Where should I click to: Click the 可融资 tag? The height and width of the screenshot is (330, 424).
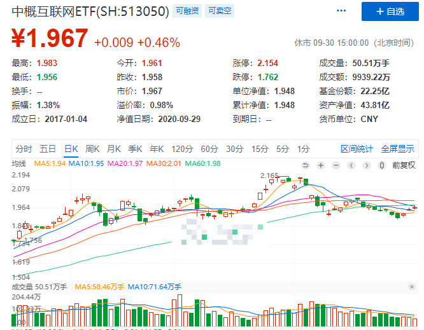(x=187, y=11)
